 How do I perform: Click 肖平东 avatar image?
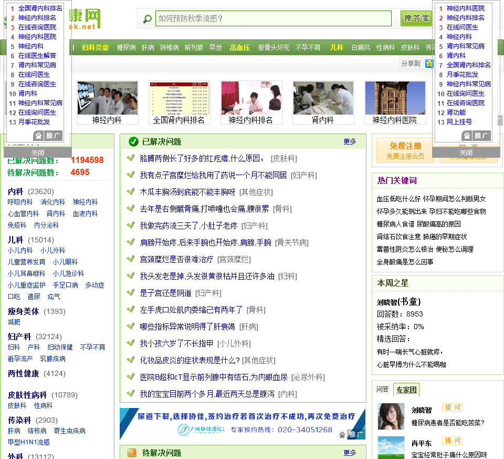point(391,447)
